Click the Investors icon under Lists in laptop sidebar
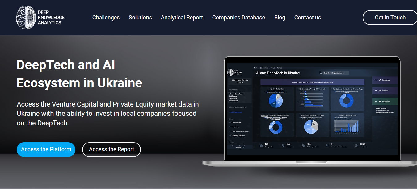Screen dimensions: 417x189 pos(230,127)
